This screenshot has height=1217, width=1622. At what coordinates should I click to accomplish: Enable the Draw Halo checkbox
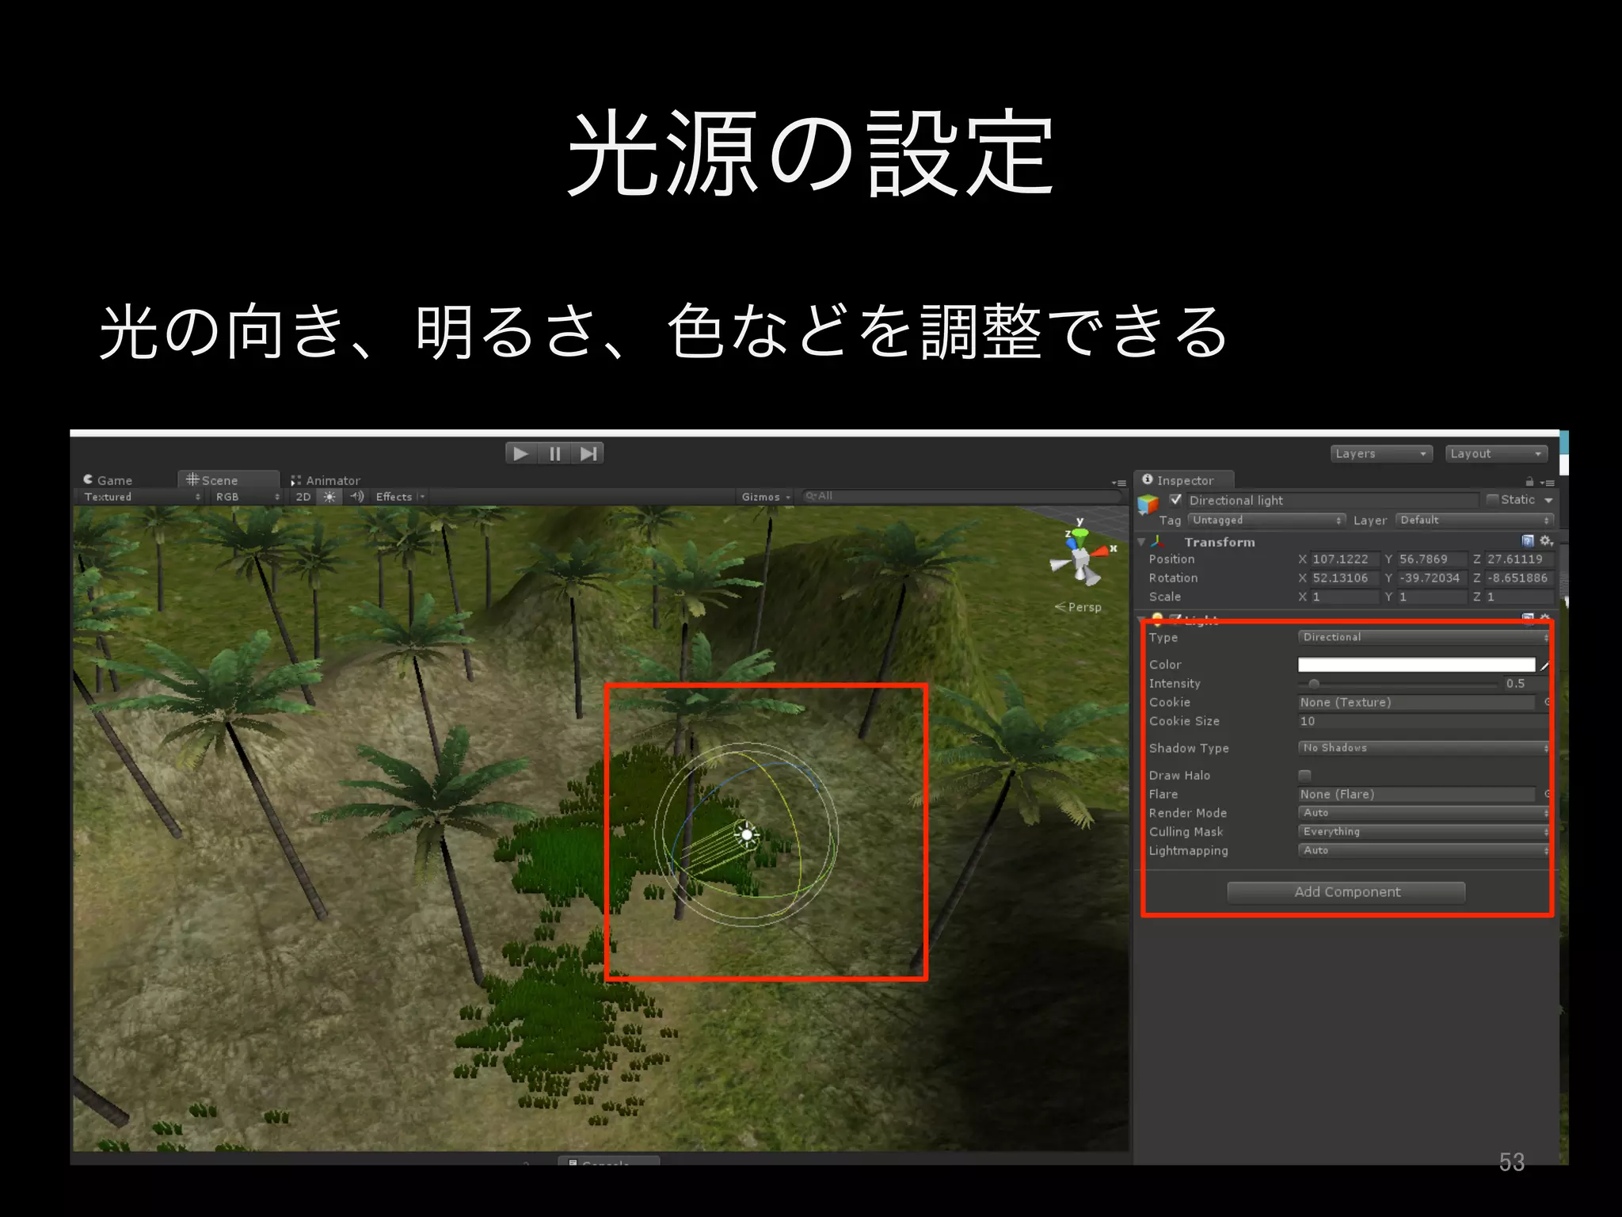tap(1304, 775)
